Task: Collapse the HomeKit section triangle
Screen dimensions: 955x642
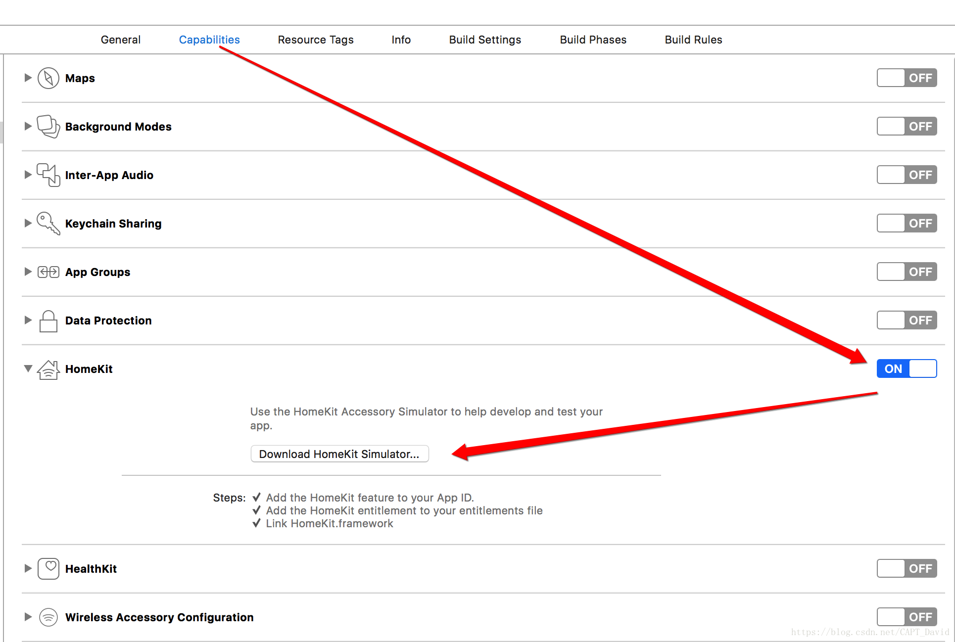Action: point(28,368)
